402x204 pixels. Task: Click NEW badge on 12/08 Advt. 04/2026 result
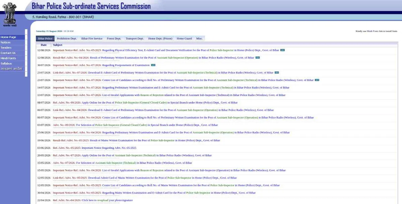click(258, 58)
